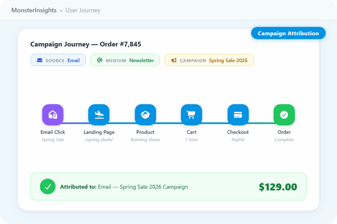Click the $129.00 order amount

point(278,187)
